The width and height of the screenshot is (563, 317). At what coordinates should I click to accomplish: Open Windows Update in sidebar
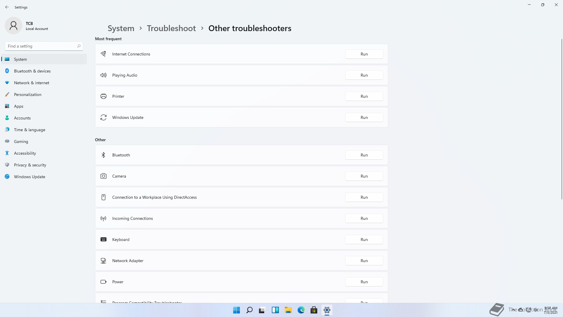click(44, 177)
